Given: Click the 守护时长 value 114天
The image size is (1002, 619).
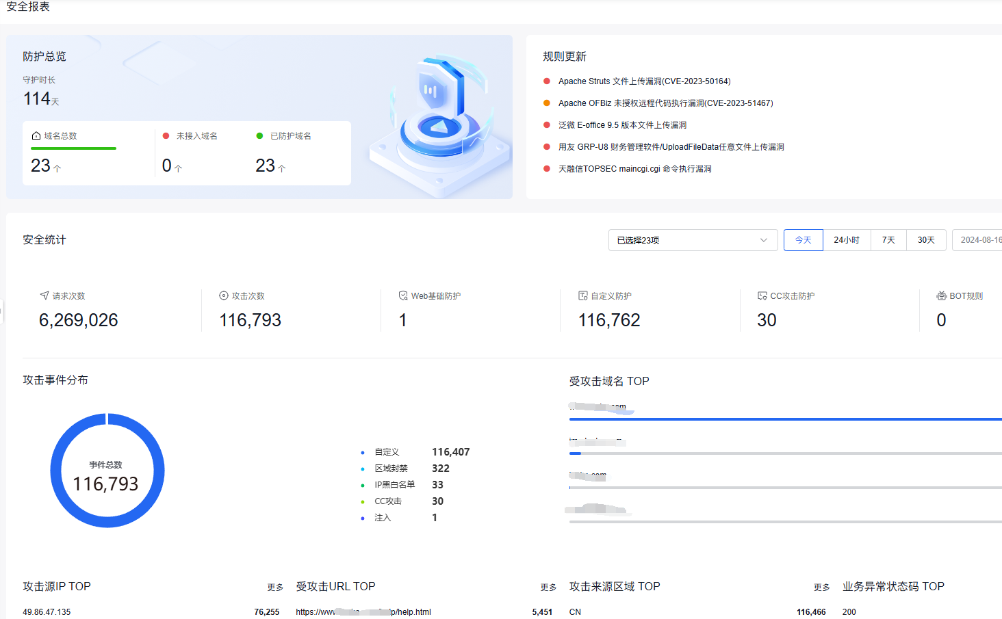Looking at the screenshot, I should click(x=41, y=99).
